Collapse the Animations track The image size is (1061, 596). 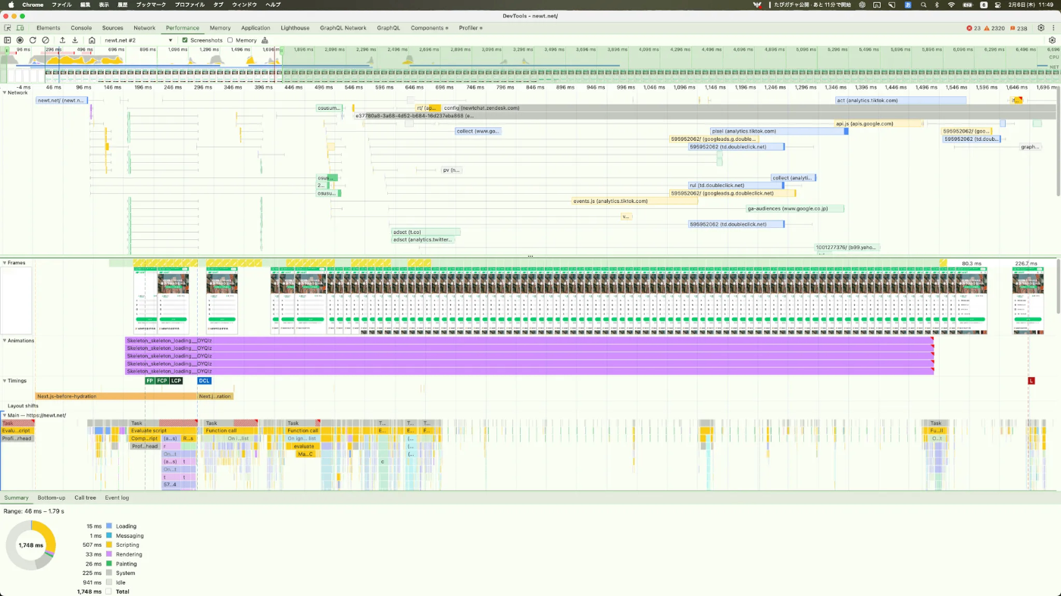[x=5, y=341]
